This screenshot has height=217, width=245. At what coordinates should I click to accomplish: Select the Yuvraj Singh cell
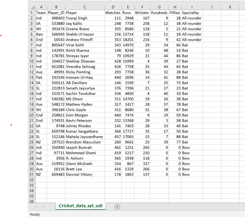pyautogui.click(x=85, y=18)
